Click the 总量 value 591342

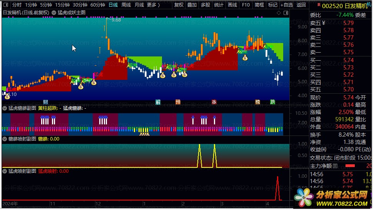tap(344, 119)
